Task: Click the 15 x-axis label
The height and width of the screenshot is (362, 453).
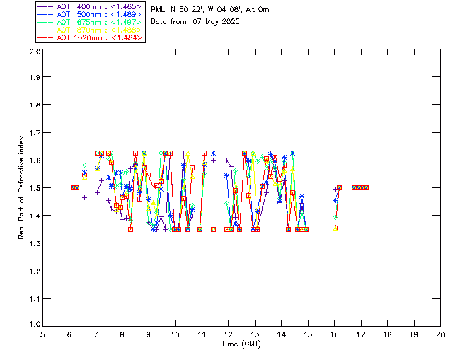Action: click(308, 334)
